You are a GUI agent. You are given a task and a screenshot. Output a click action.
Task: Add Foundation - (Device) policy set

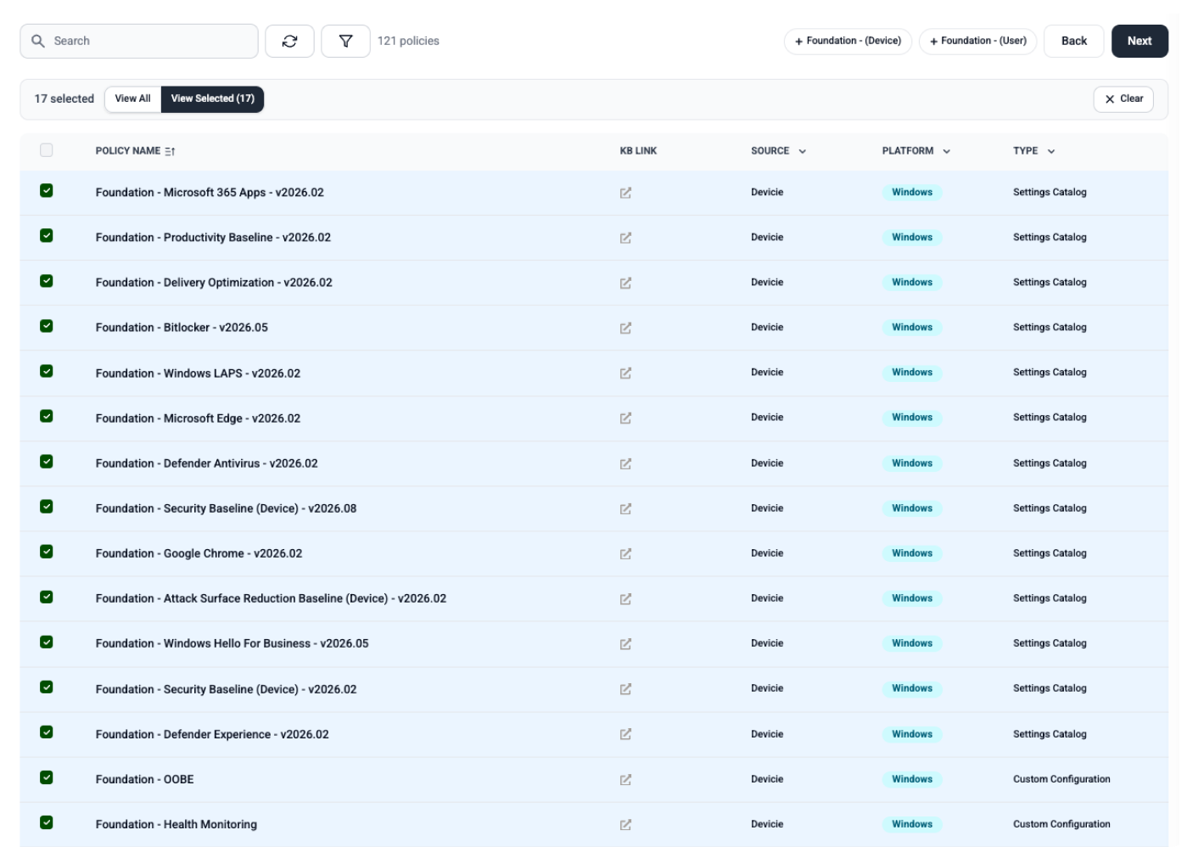(x=848, y=41)
